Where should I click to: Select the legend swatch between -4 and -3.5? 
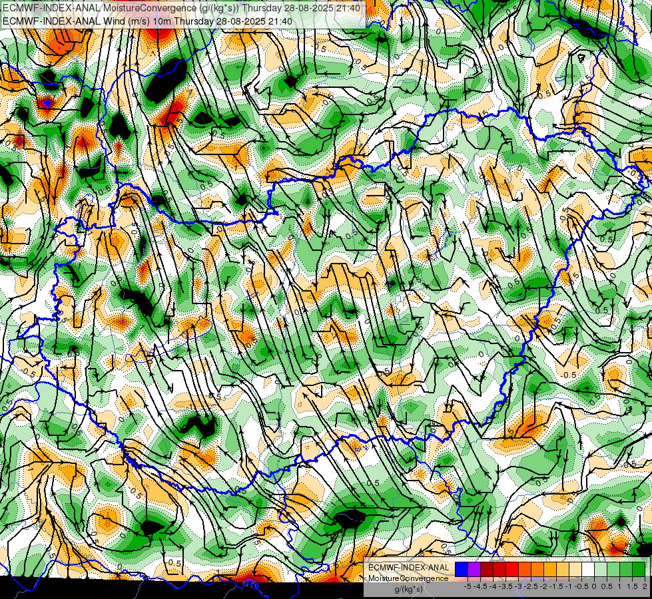tap(499, 569)
